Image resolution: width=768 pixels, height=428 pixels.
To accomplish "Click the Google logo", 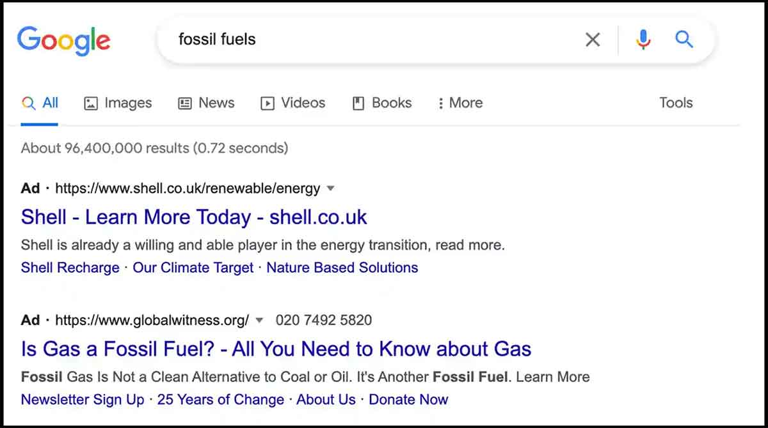I will click(x=63, y=40).
